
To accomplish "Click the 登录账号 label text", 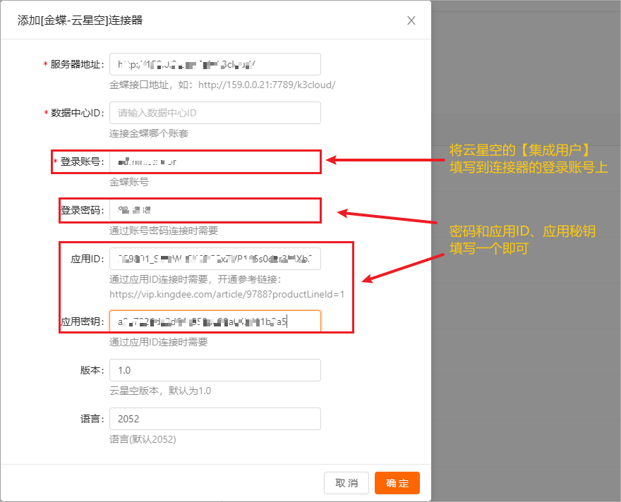I will click(x=82, y=161).
